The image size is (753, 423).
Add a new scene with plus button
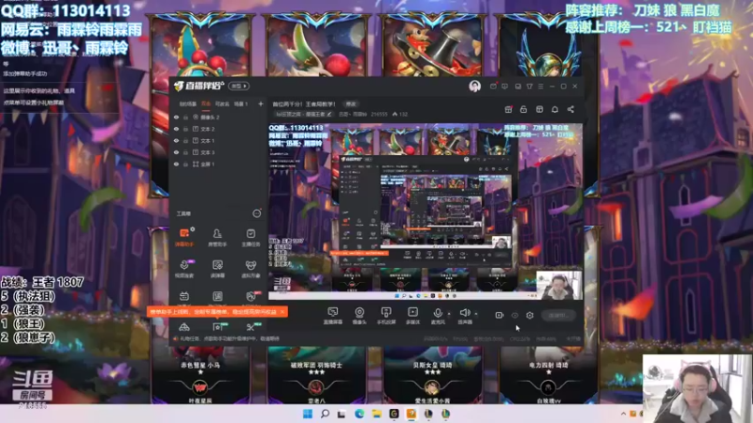coord(261,103)
